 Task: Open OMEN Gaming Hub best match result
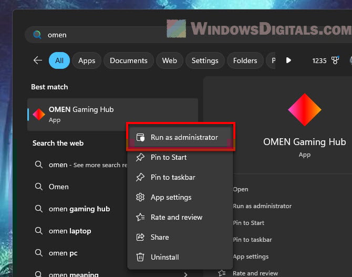[113, 115]
